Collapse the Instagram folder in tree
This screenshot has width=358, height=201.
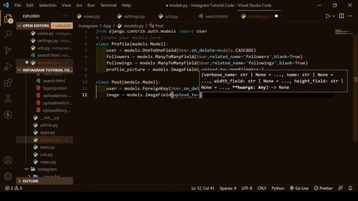pos(45,169)
